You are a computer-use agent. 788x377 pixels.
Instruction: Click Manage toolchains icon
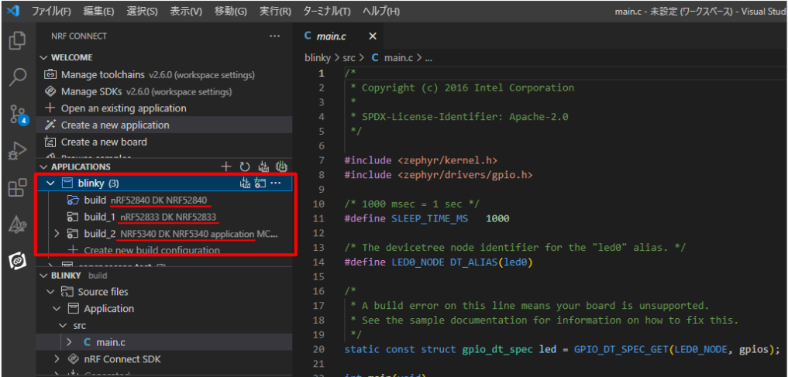pos(50,75)
